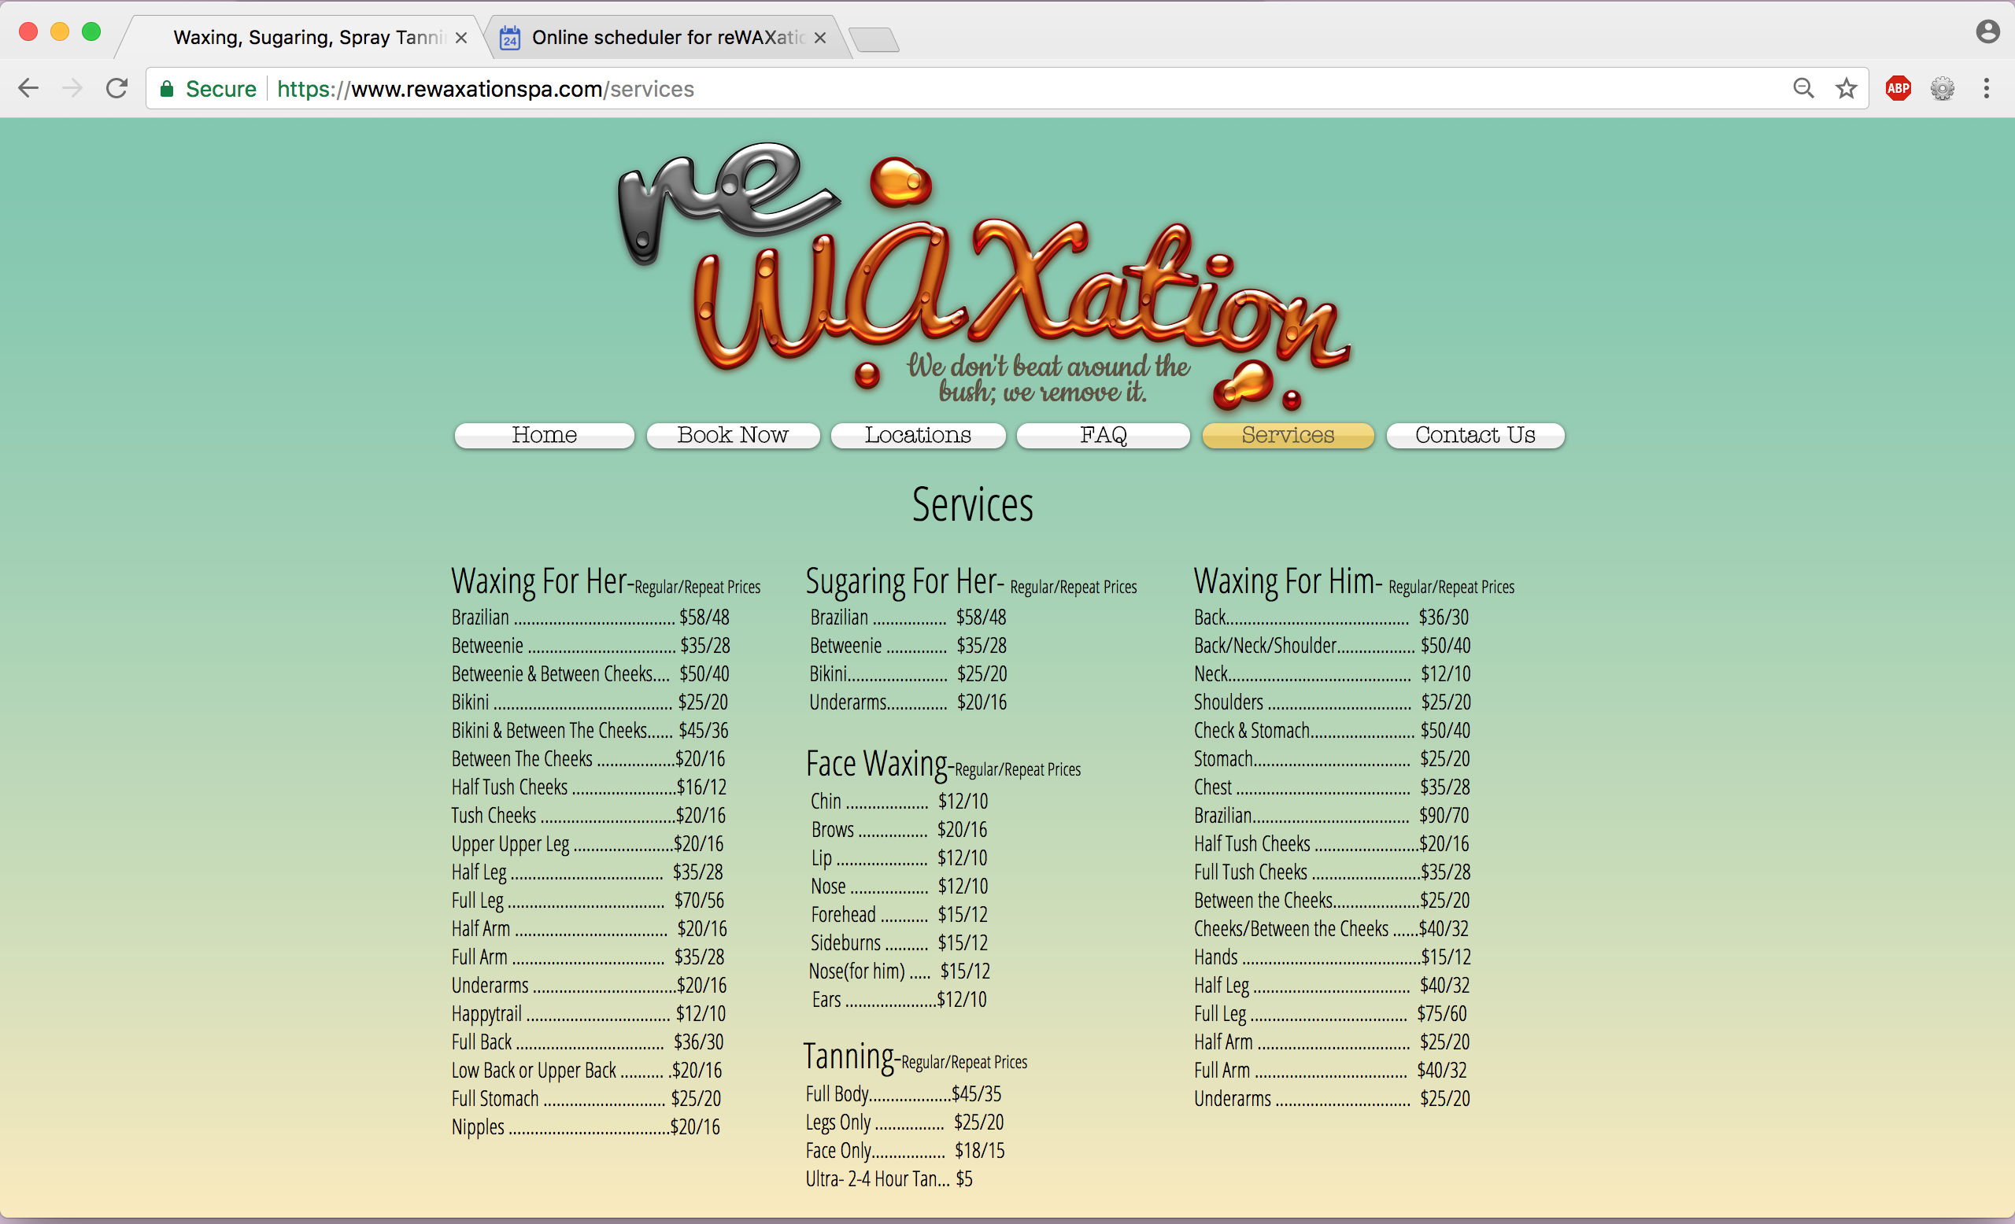
Task: Click the browser forward arrow
Action: pos(72,88)
